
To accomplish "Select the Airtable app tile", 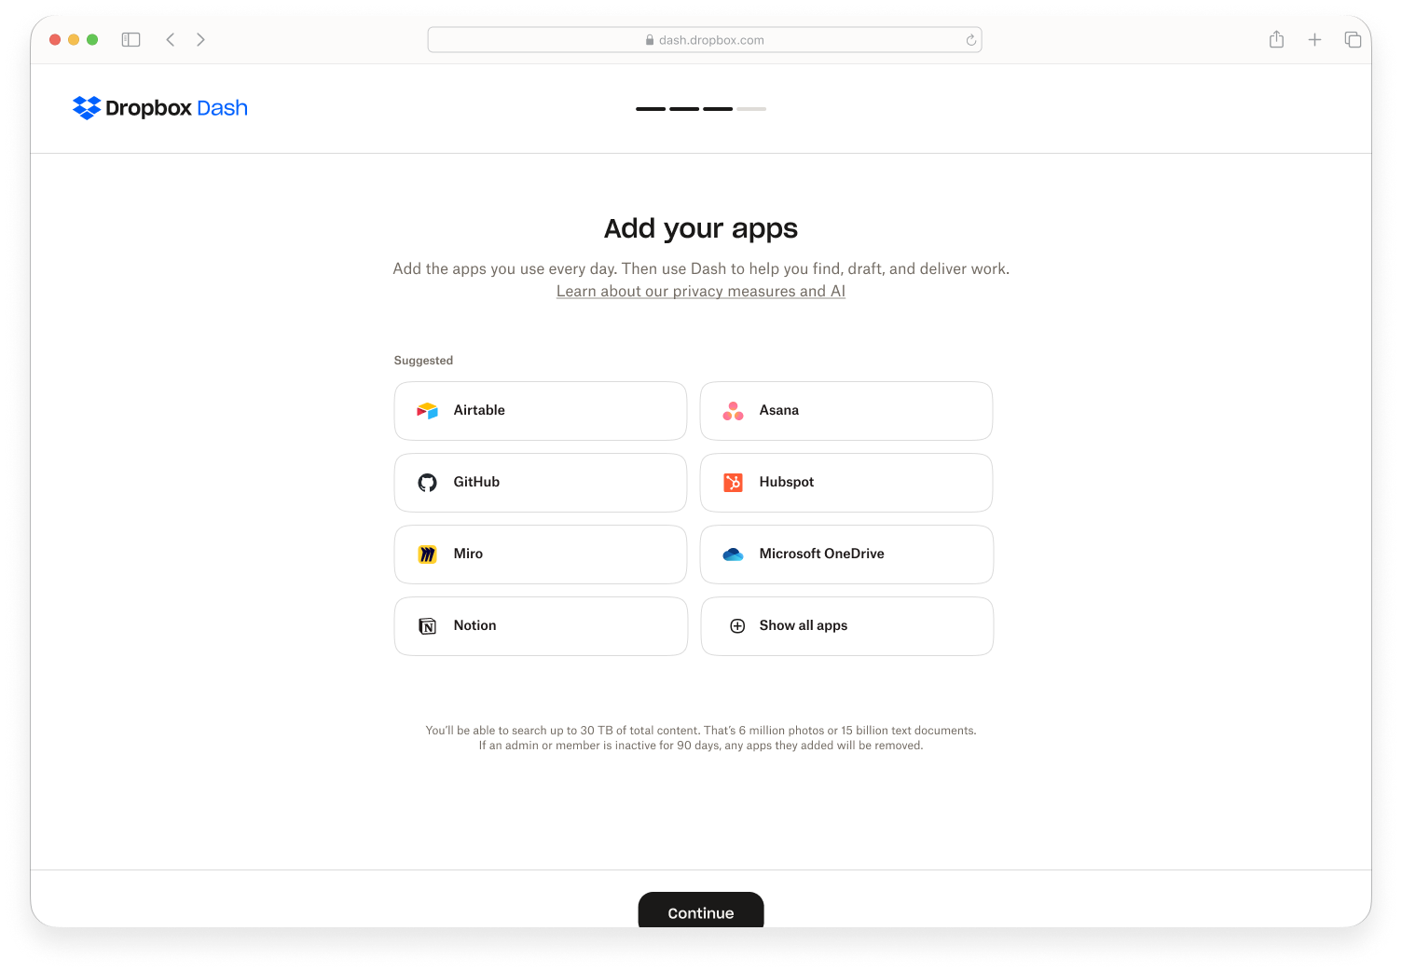I will (x=540, y=410).
